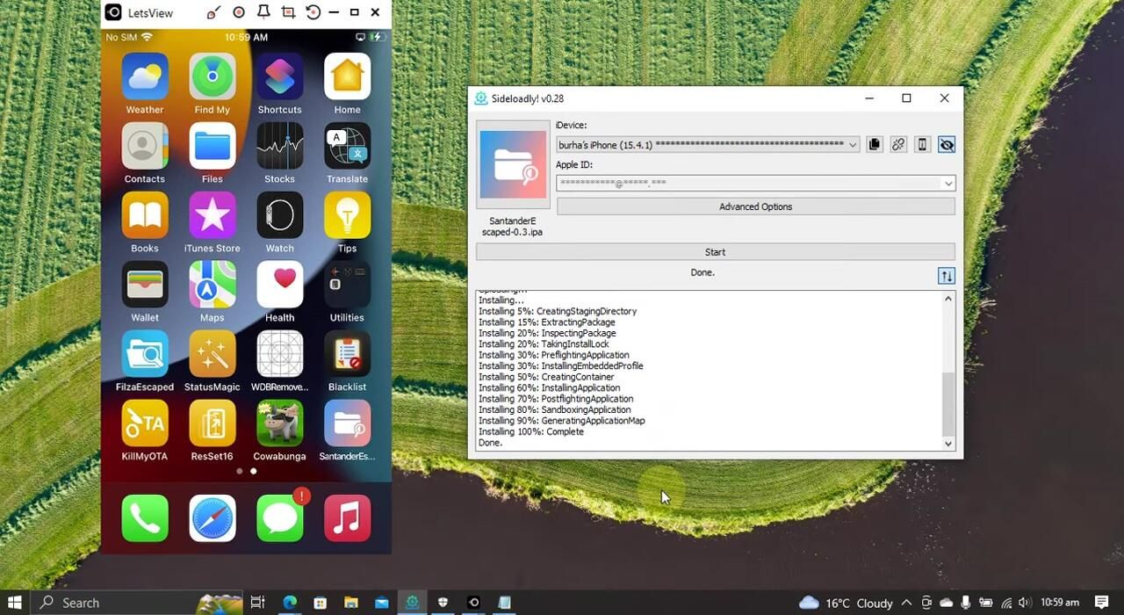Screen dimensions: 1124x615
Task: Open the WDBRemove app
Action: point(280,354)
